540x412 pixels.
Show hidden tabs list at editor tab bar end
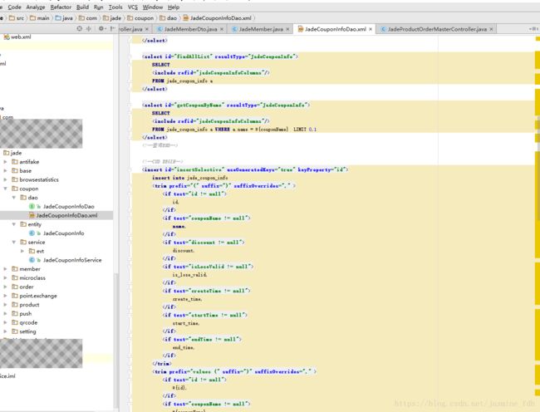(533, 29)
